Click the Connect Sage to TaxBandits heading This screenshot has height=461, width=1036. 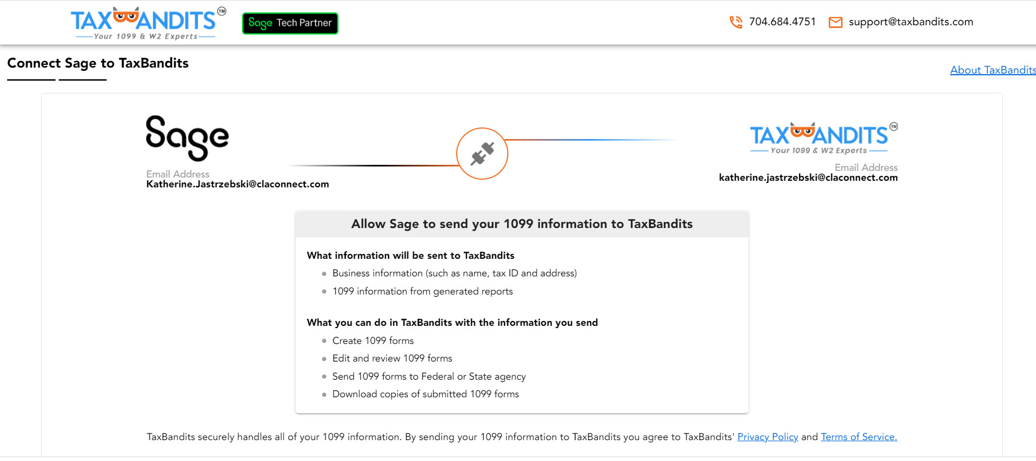pyautogui.click(x=98, y=63)
